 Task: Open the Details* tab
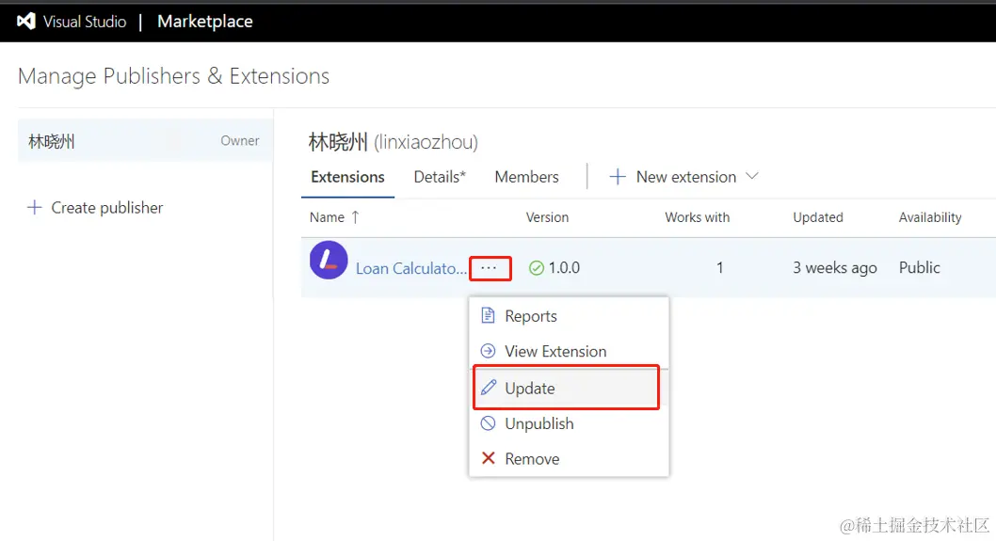click(x=440, y=177)
